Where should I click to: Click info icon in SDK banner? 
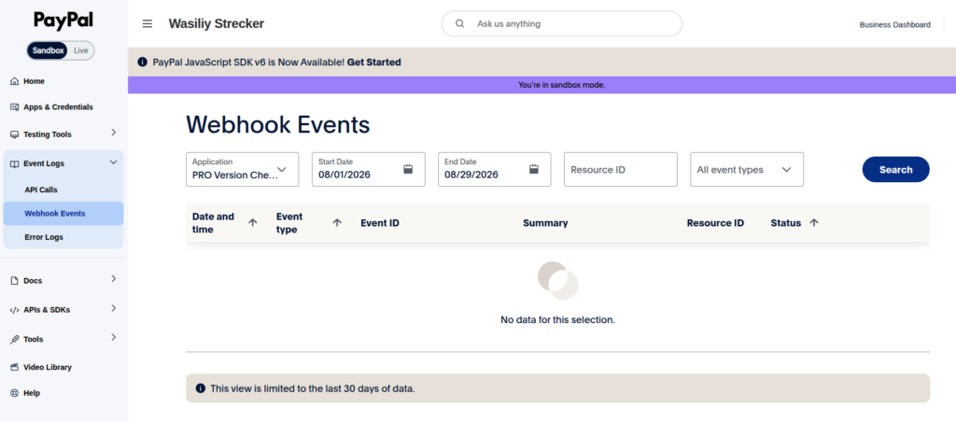pyautogui.click(x=143, y=63)
